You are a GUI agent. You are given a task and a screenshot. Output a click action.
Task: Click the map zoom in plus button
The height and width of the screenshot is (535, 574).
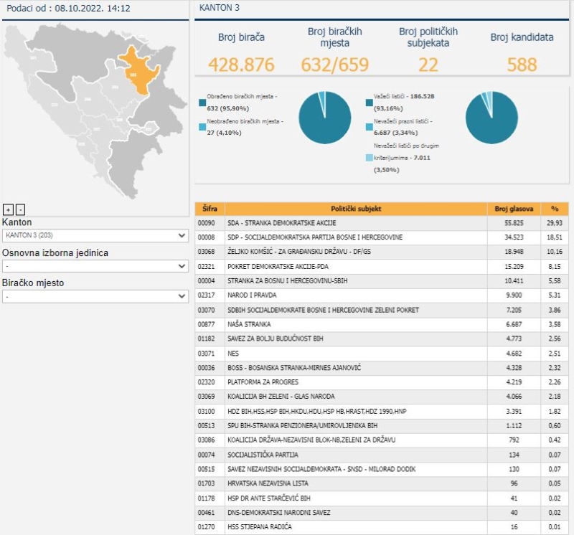pos(8,209)
